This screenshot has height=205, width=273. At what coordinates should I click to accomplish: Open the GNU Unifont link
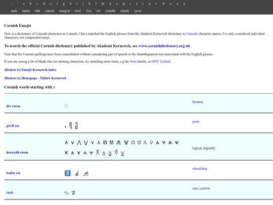pos(161,61)
